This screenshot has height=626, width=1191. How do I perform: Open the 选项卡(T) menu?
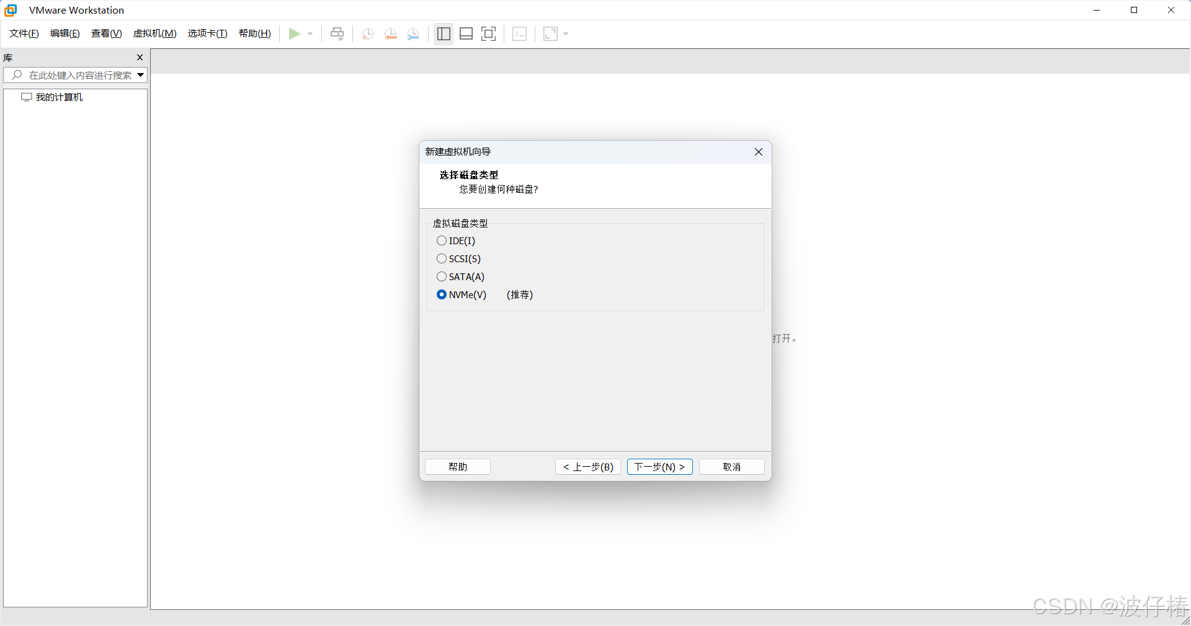click(208, 33)
